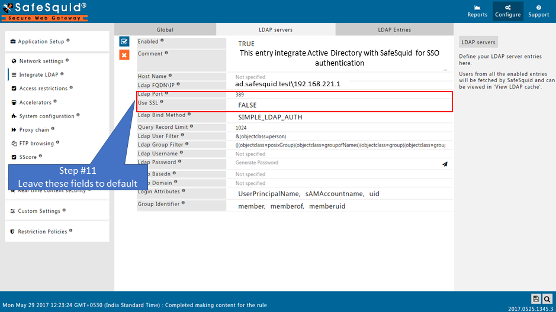Click the Ldap Username field
The height and width of the screenshot is (312, 556).
pos(339,154)
